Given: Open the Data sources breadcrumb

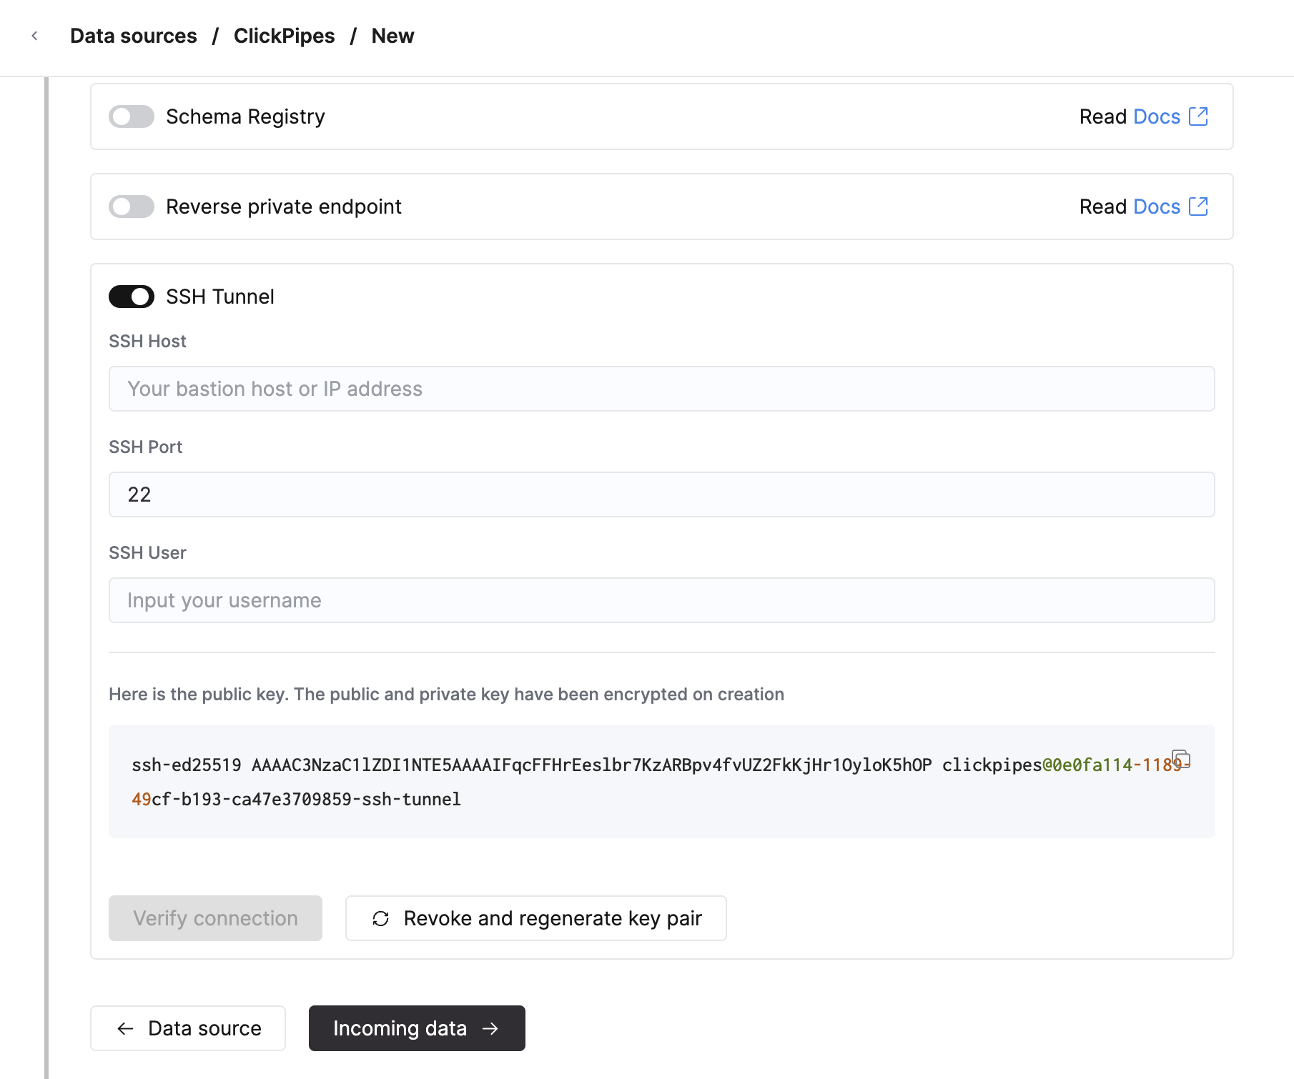Looking at the screenshot, I should [133, 35].
